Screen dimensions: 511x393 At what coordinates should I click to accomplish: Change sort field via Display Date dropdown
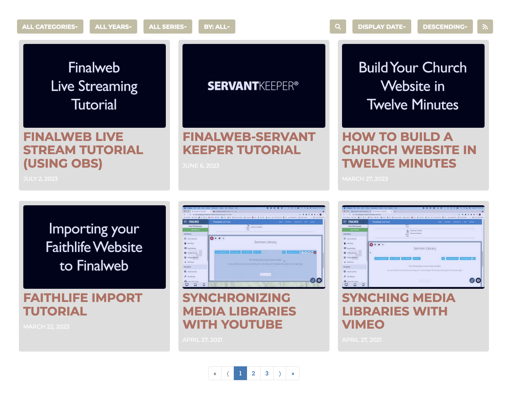[382, 27]
